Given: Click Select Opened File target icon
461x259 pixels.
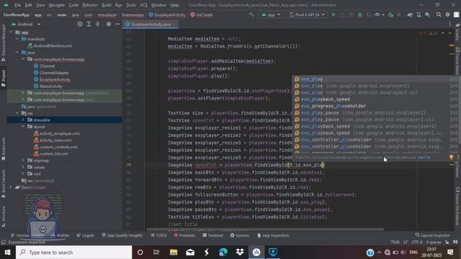Looking at the screenshot, I should [x=80, y=24].
